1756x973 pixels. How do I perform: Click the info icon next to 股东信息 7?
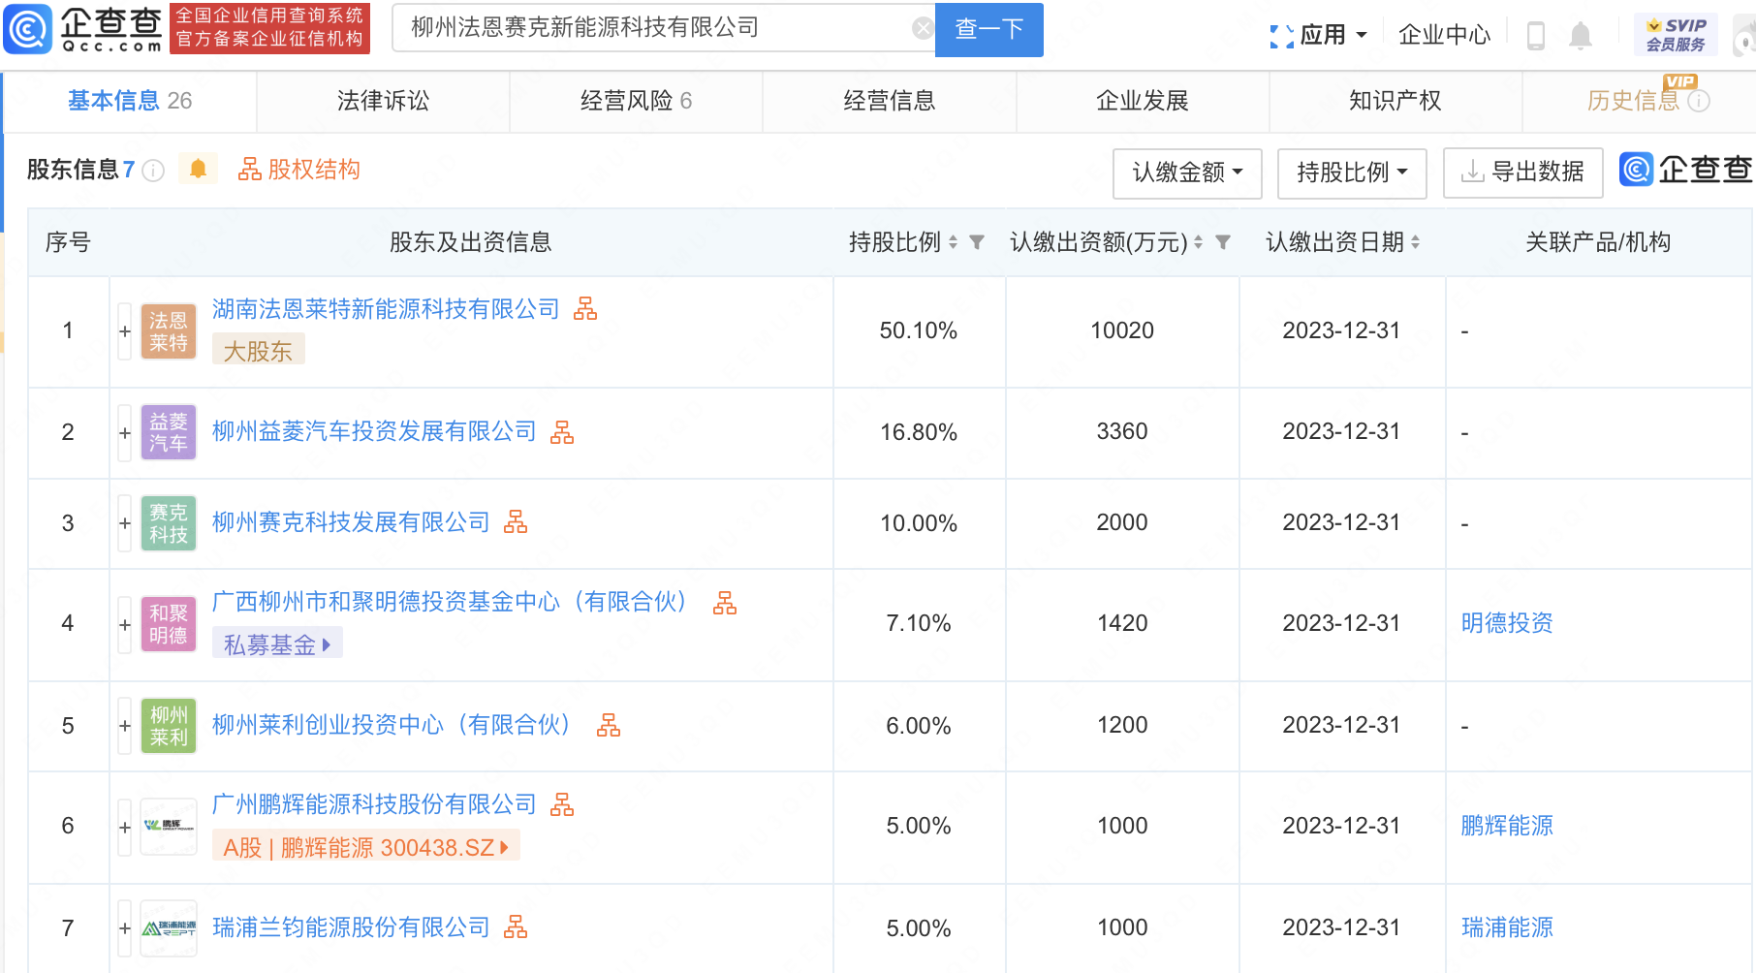pyautogui.click(x=153, y=171)
